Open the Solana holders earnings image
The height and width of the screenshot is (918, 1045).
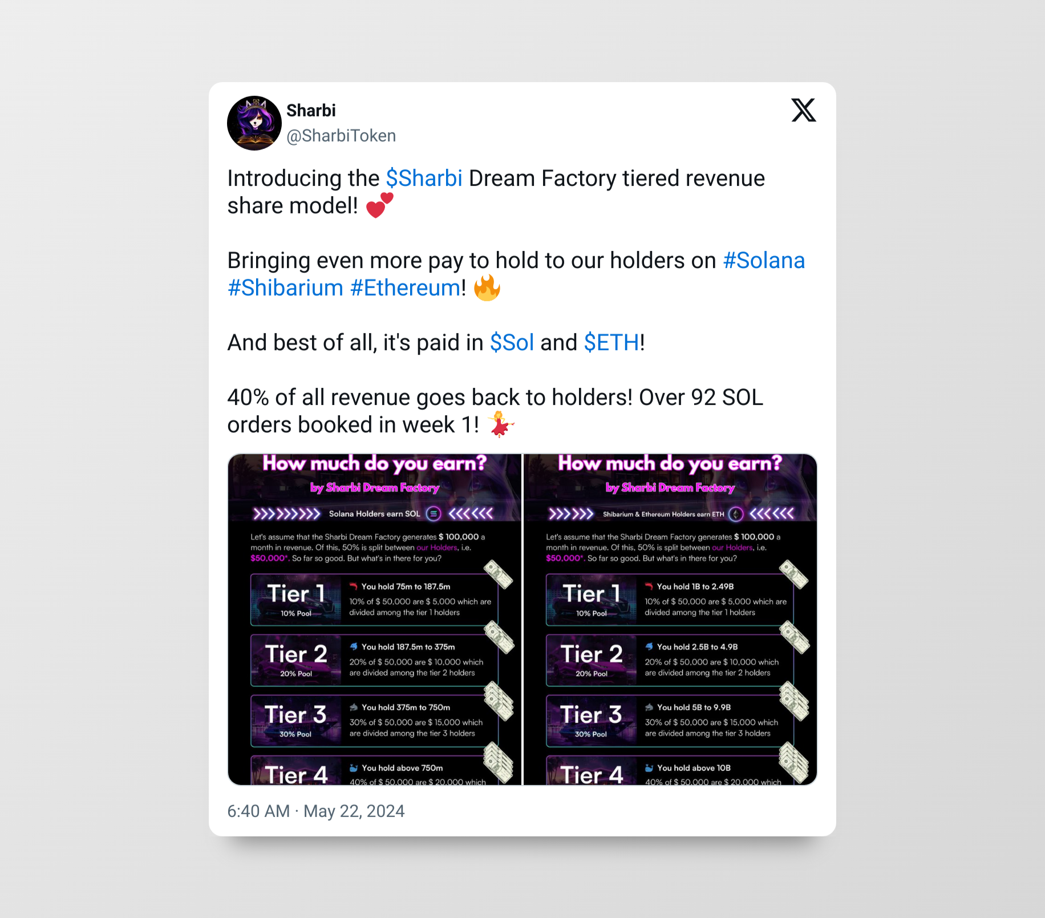(x=375, y=620)
